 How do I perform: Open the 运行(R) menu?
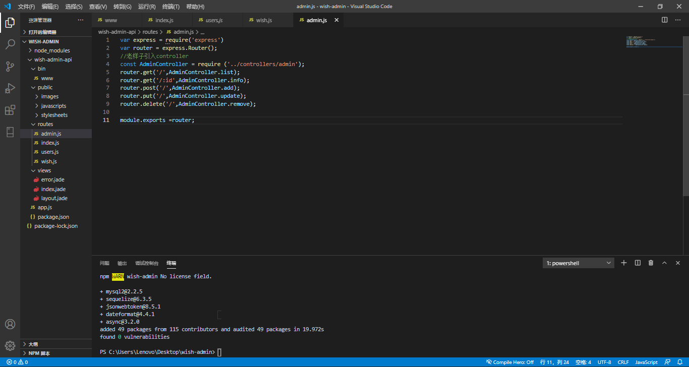[x=147, y=7]
